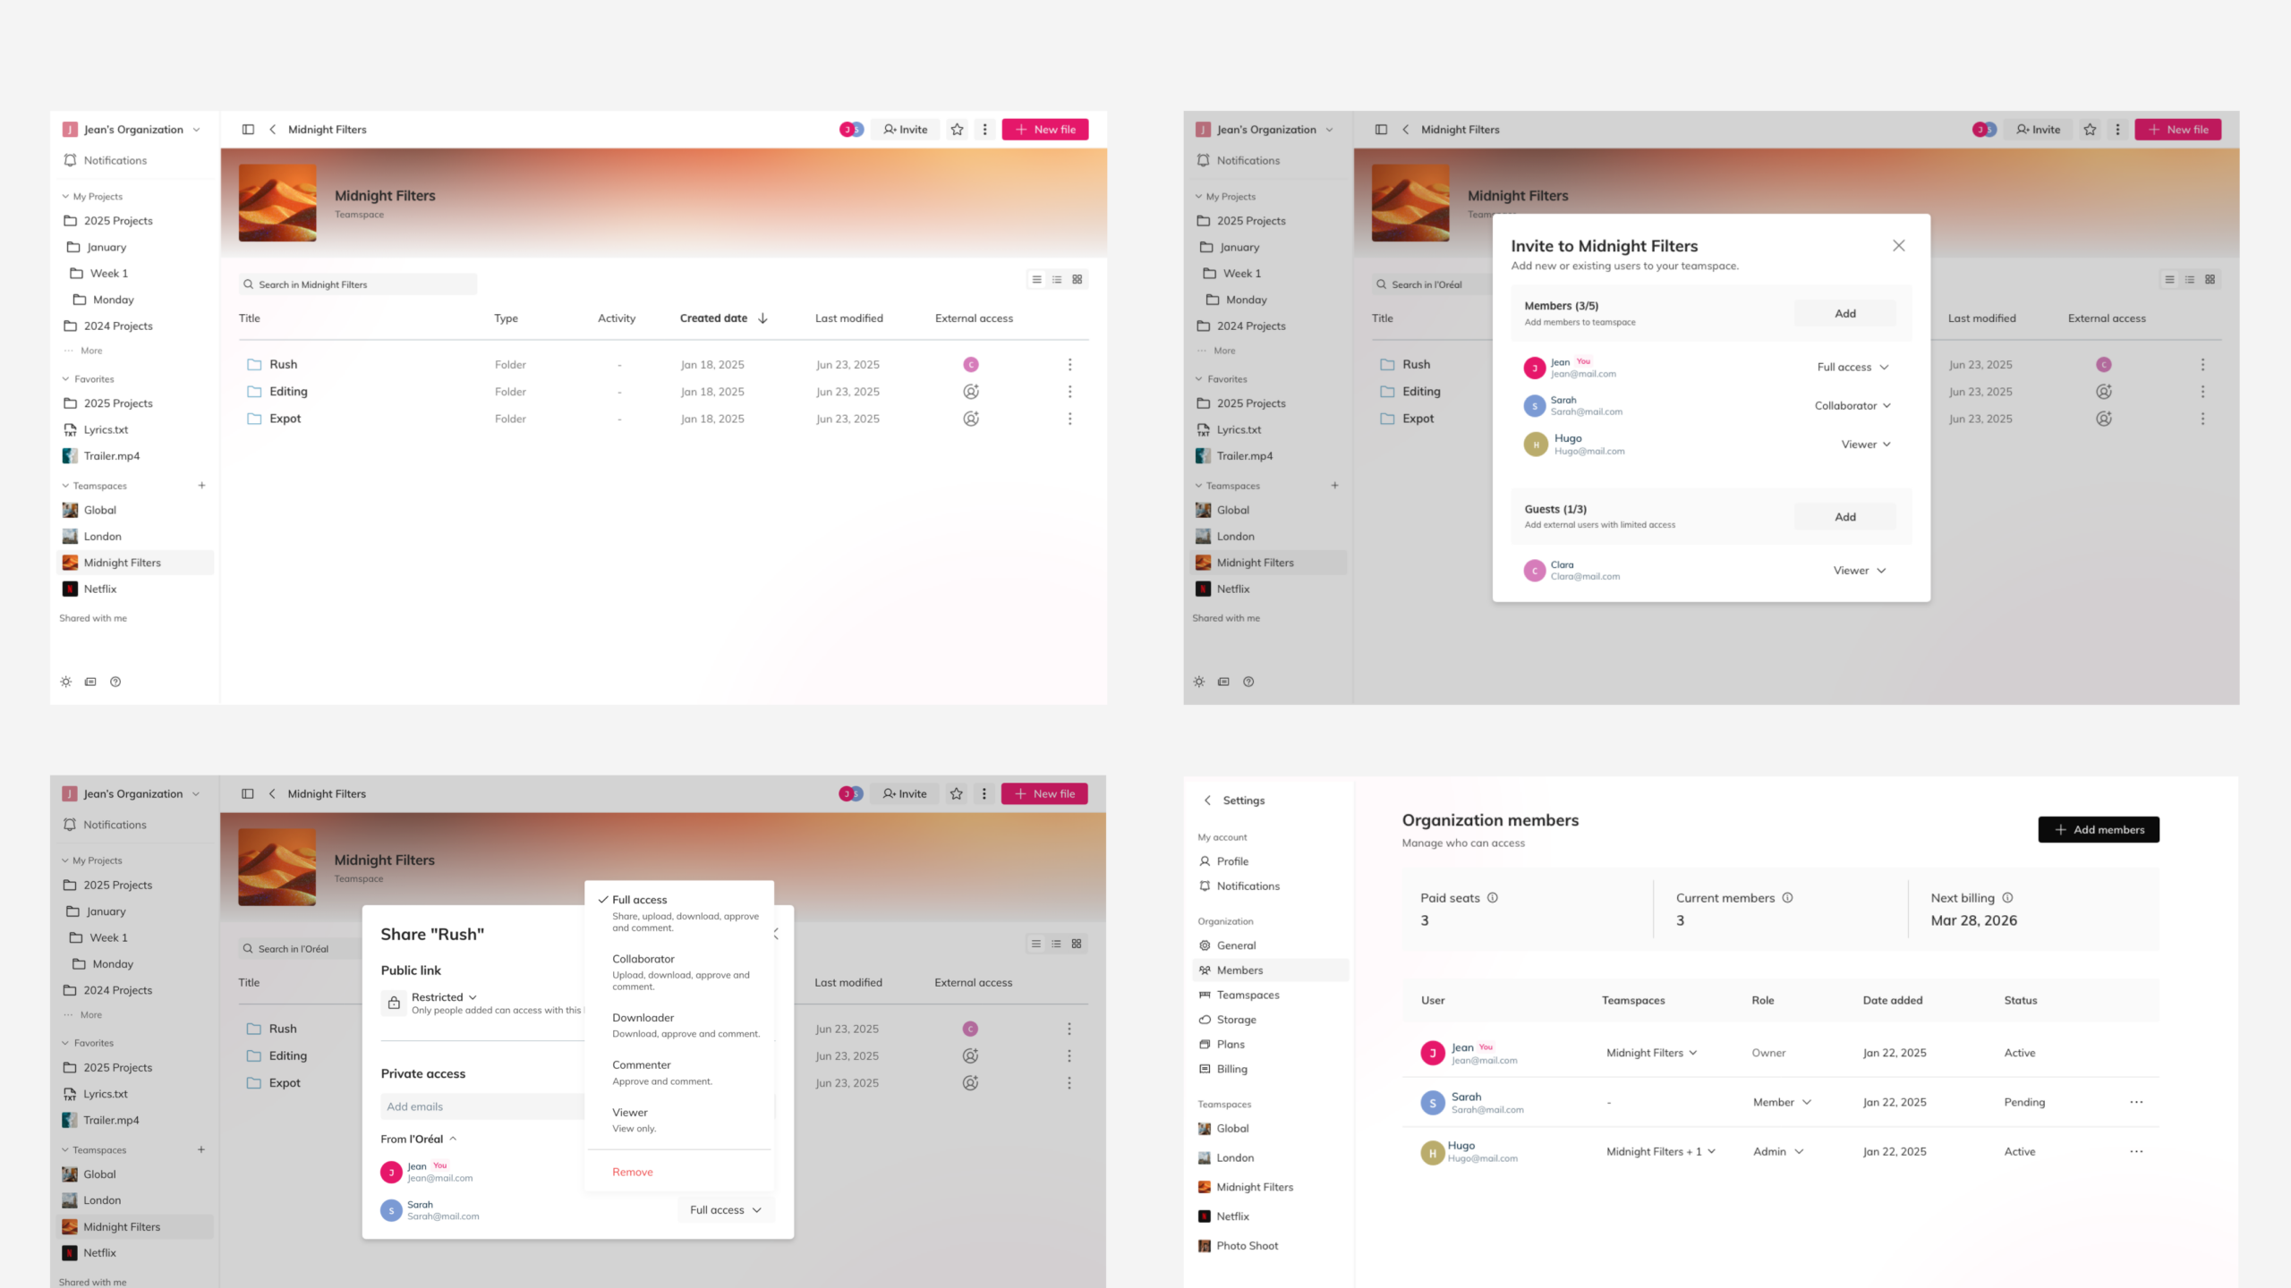Collapse the From l'Oréal members list

point(453,1139)
